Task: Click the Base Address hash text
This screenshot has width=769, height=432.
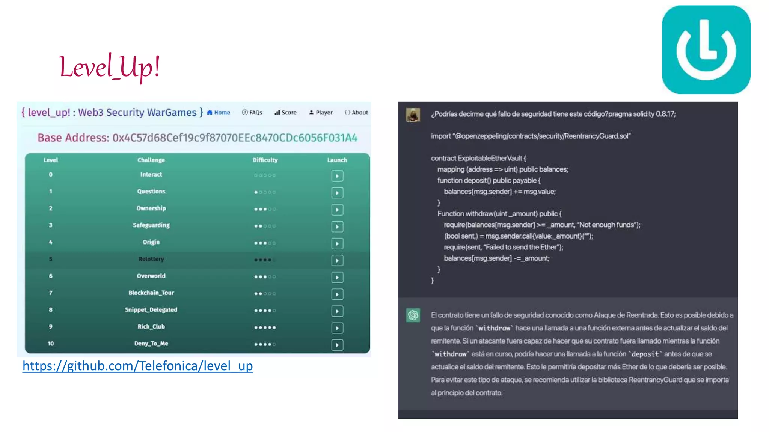Action: pos(235,138)
